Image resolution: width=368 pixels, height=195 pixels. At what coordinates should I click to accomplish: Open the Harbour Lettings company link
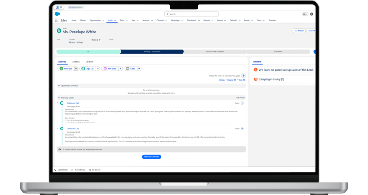tap(75, 42)
